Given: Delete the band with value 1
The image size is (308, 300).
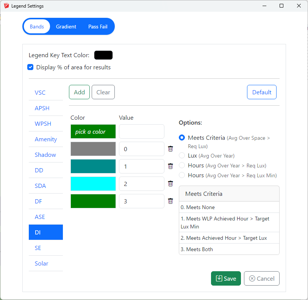Looking at the screenshot, I should (x=170, y=166).
